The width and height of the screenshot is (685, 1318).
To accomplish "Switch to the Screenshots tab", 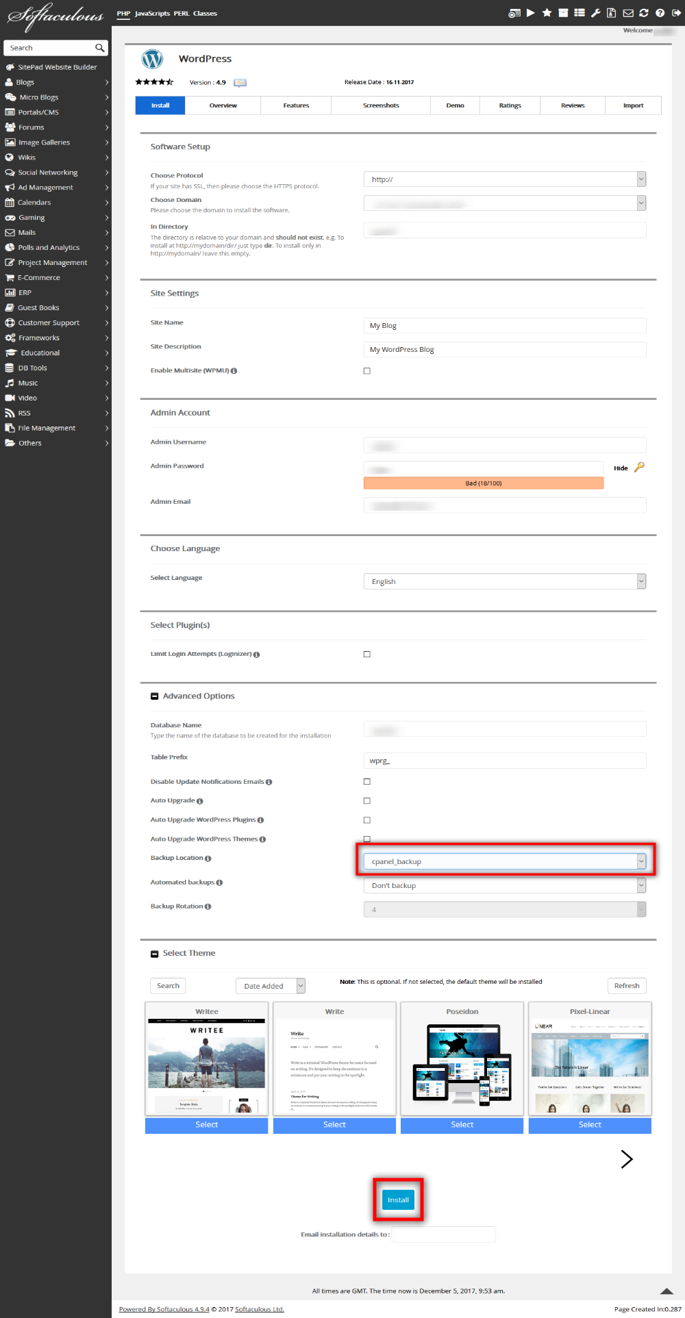I will tap(381, 105).
